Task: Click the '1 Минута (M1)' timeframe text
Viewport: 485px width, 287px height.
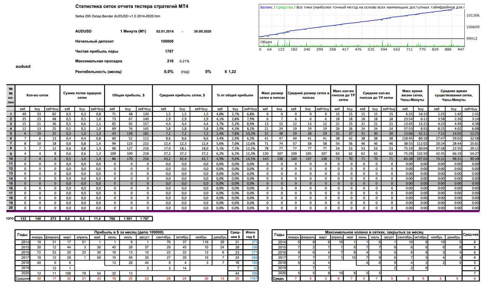Action: (x=133, y=32)
